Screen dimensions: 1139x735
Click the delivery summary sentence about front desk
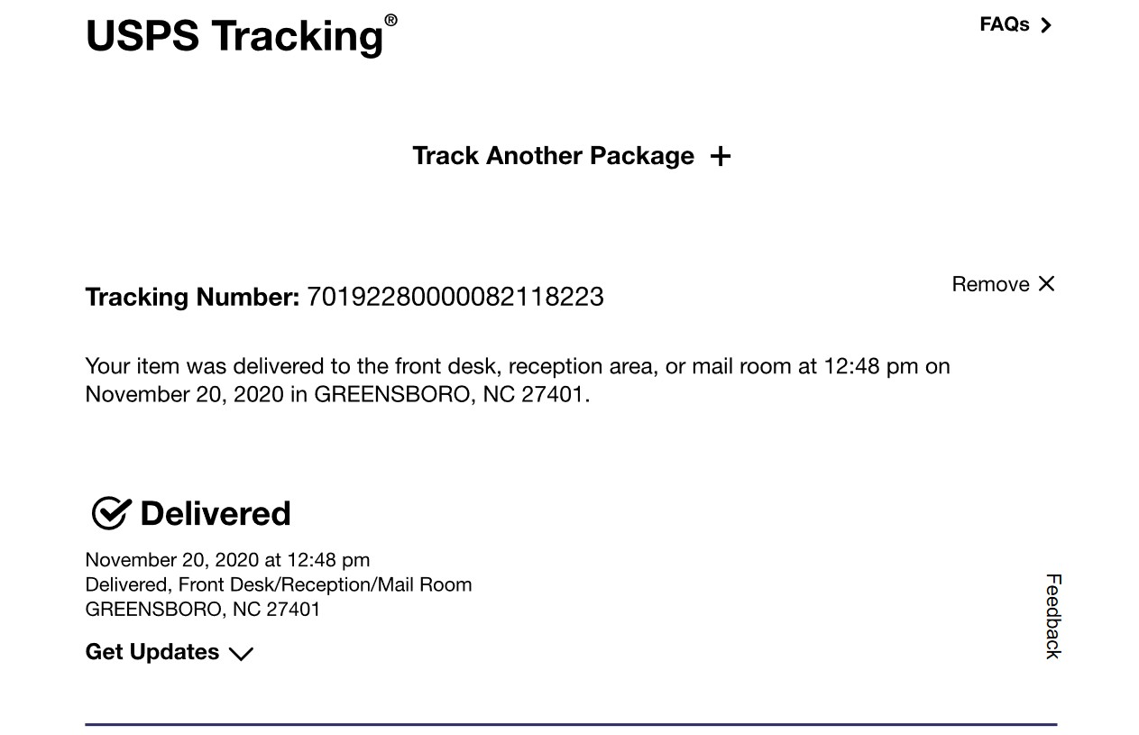[518, 381]
